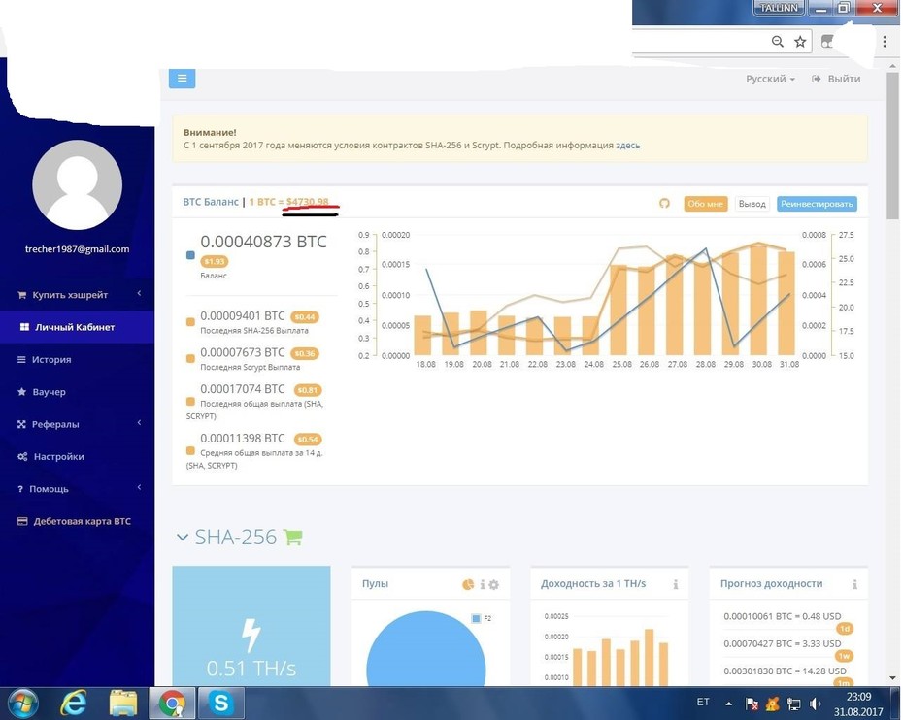Open Skype from the taskbar
The image size is (903, 720).
pyautogui.click(x=221, y=703)
